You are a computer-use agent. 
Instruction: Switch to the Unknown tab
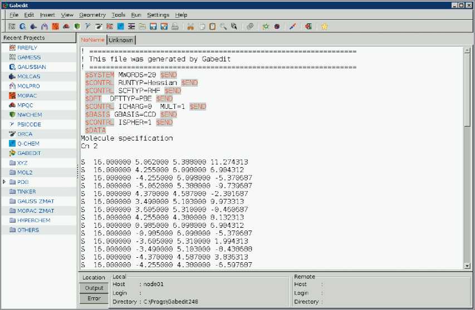click(121, 40)
